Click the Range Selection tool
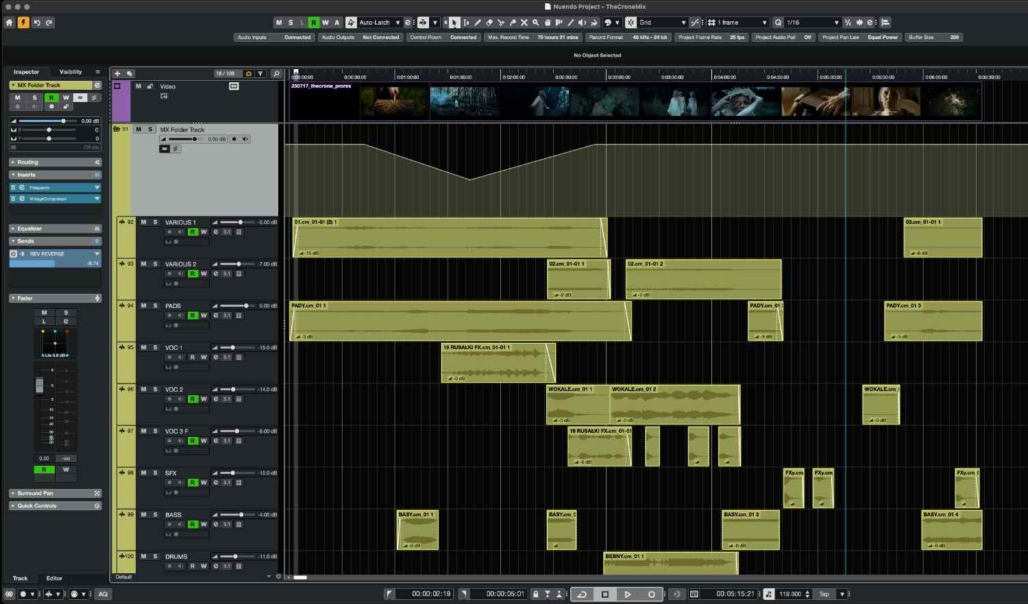 466,23
